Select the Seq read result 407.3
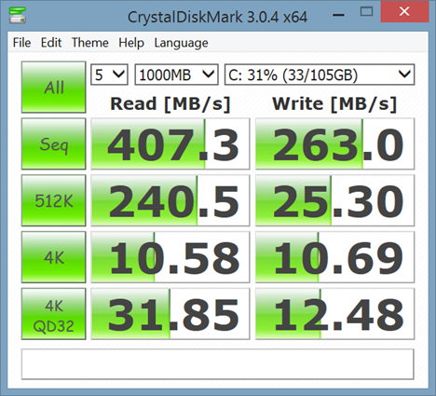This screenshot has width=436, height=396. [x=170, y=143]
